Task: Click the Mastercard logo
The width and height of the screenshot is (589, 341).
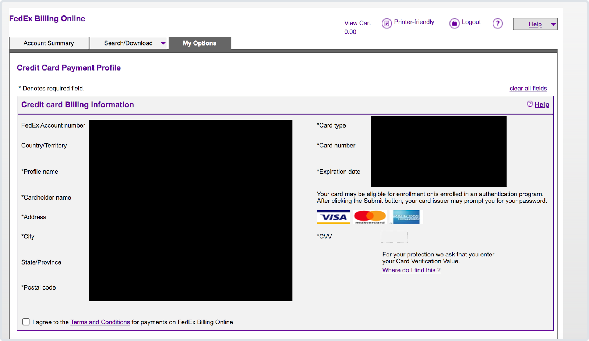Action: pyautogui.click(x=370, y=217)
